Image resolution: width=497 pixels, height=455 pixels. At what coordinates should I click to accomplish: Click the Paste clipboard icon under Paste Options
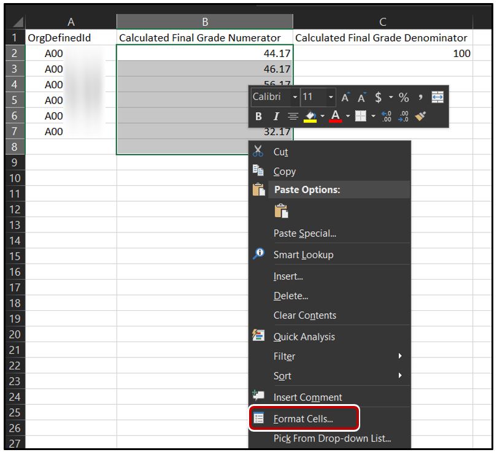(x=279, y=212)
